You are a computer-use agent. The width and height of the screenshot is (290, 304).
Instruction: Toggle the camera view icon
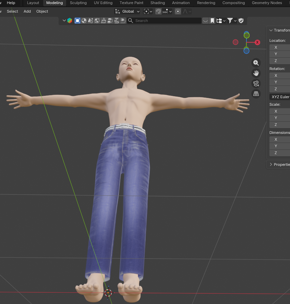[256, 83]
